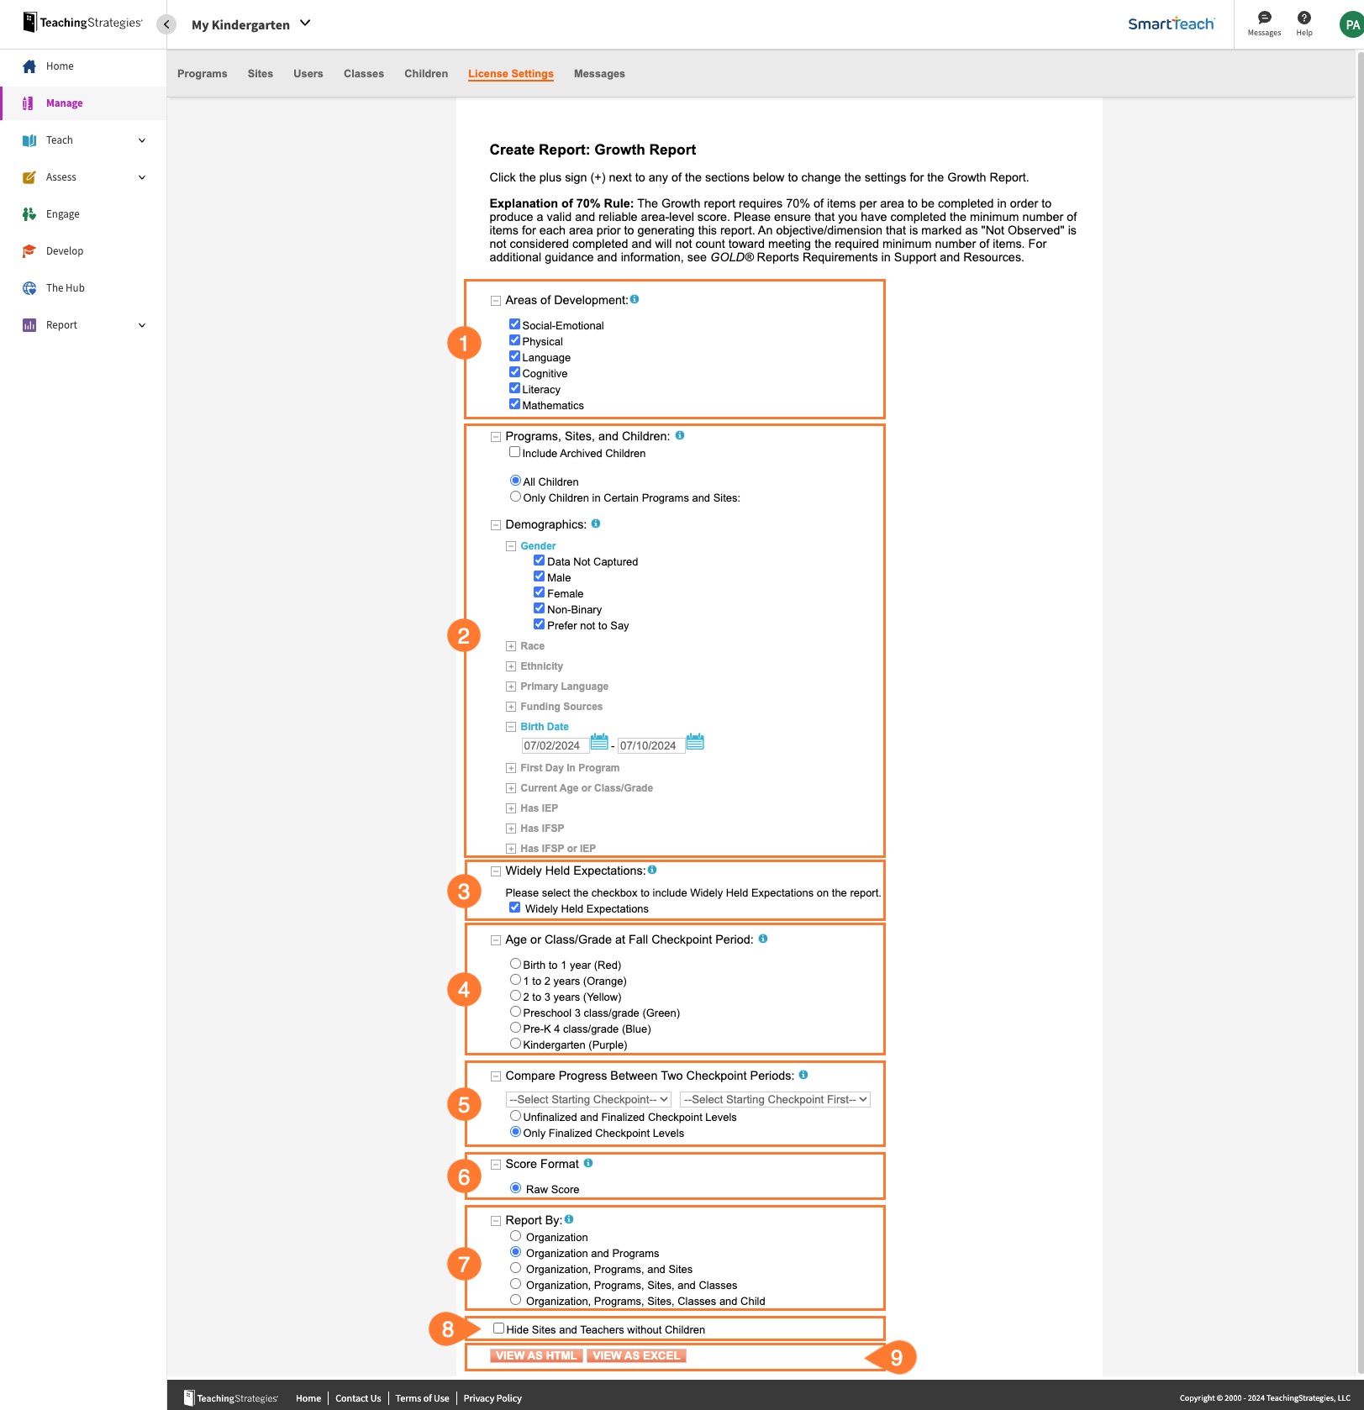Open the calendar picker for birth start date
This screenshot has height=1410, width=1364.
[598, 742]
